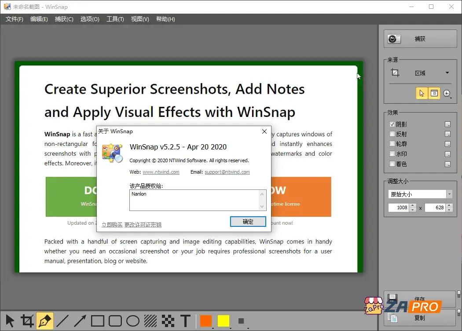Select the Text tool

[x=186, y=321]
